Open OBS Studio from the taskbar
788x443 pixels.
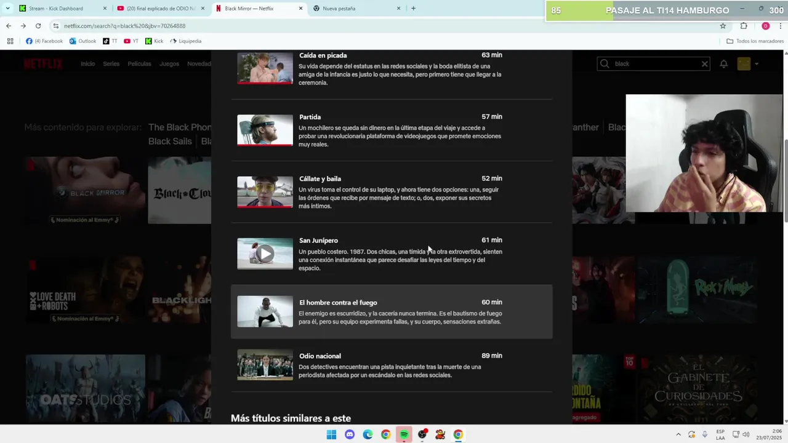(x=422, y=434)
